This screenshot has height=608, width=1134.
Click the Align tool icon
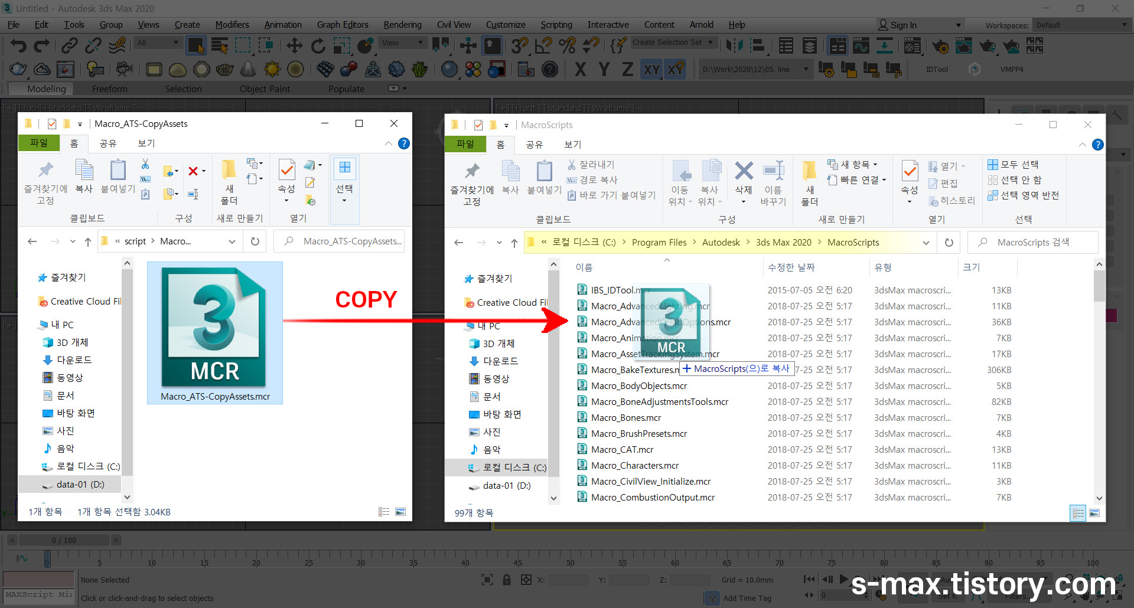[758, 46]
